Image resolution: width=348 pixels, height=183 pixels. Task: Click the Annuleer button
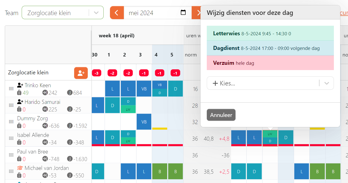tap(221, 115)
